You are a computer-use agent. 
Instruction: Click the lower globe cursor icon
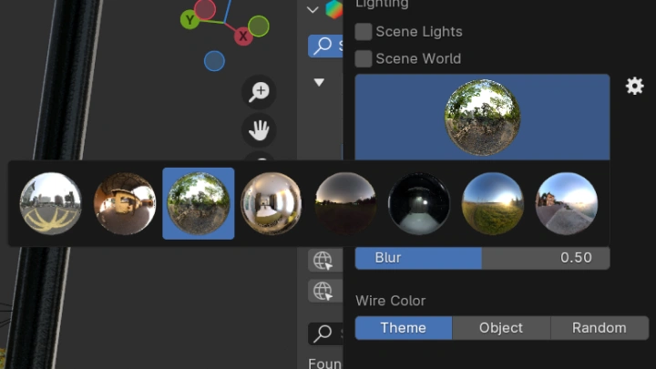pos(323,291)
